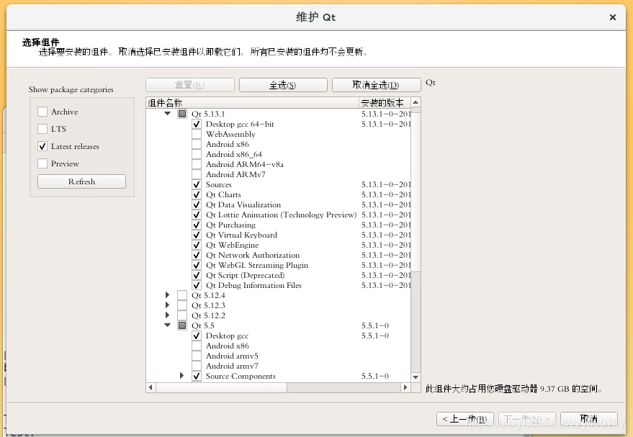633x437 pixels.
Task: Uncheck Qt Lottie Animation component
Action: tap(197, 215)
